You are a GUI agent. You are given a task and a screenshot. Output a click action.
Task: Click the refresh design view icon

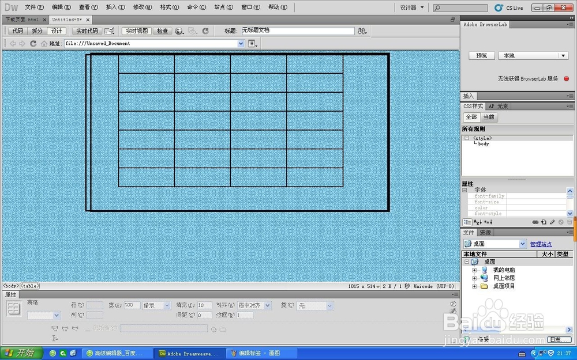coord(205,31)
